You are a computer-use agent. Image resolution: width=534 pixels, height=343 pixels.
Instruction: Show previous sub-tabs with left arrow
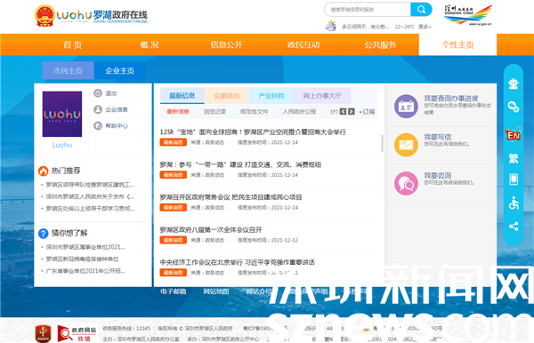pos(343,111)
